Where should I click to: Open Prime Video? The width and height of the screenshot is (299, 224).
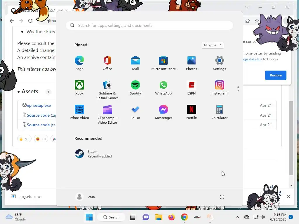pyautogui.click(x=79, y=112)
